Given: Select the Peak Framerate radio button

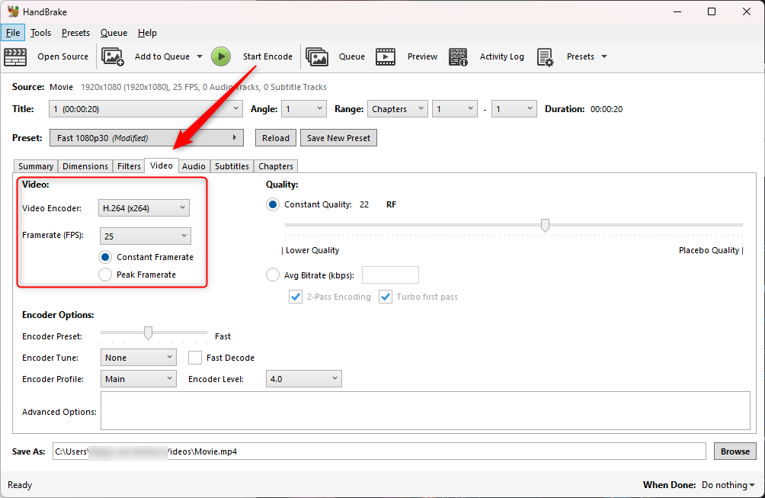Looking at the screenshot, I should click(x=105, y=275).
